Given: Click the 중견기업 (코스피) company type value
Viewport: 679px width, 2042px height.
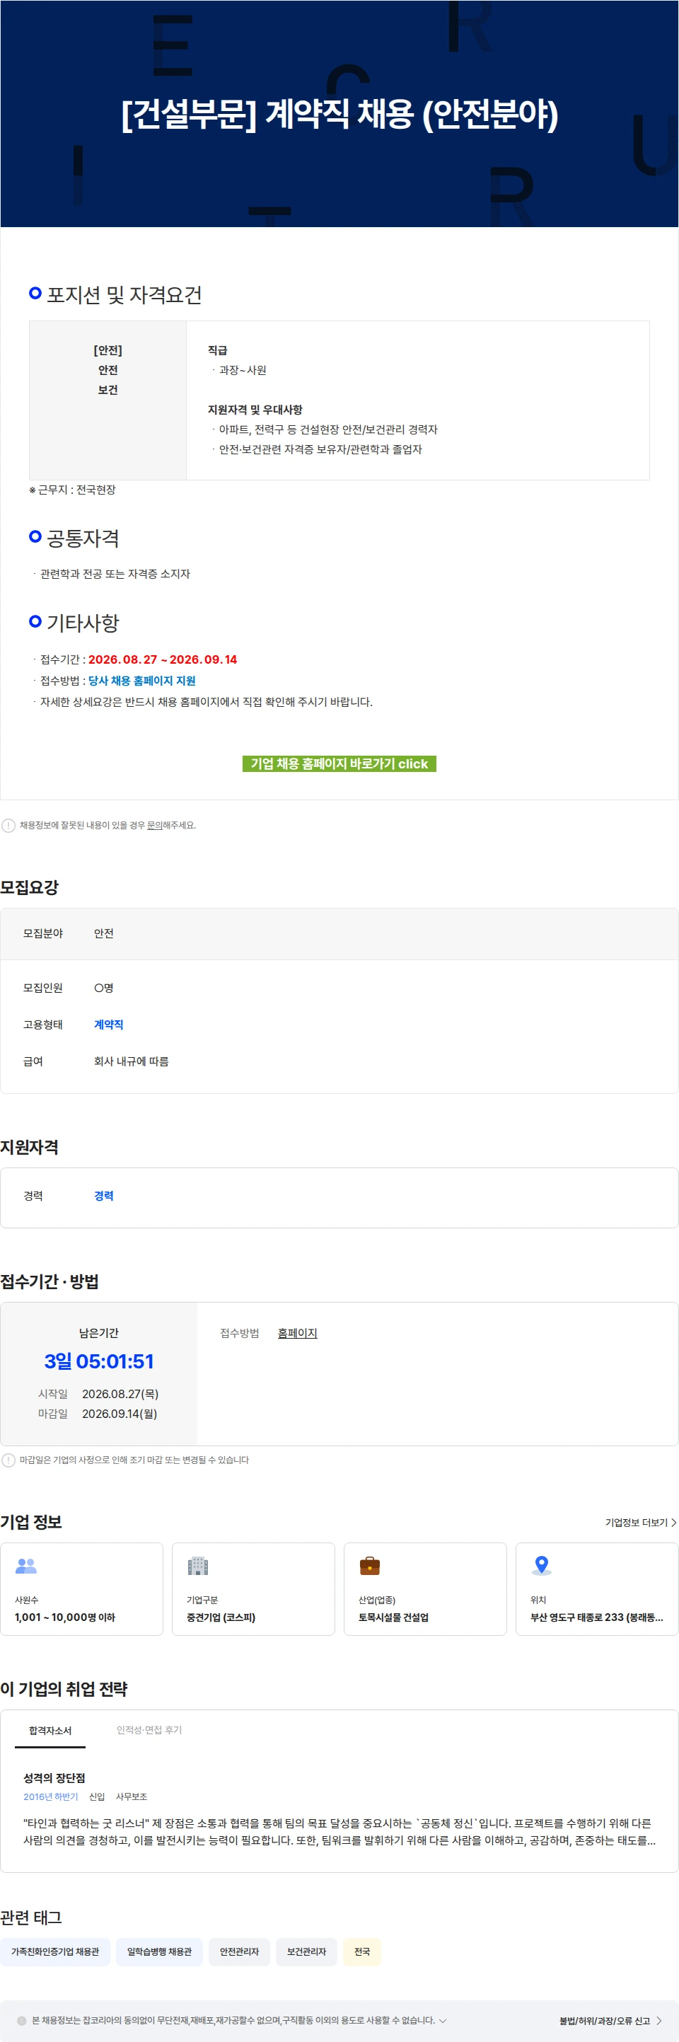Looking at the screenshot, I should click(221, 1617).
